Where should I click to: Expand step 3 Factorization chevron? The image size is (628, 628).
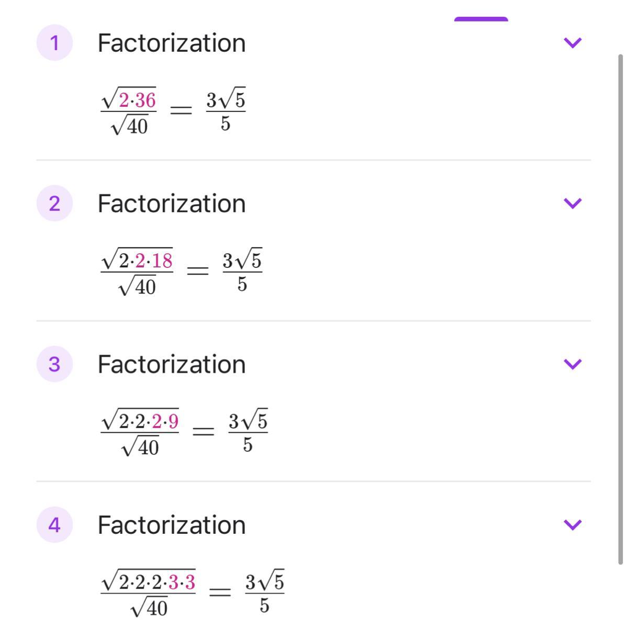(573, 364)
